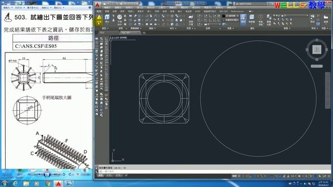Screen dimensions: 333x187
Task: Open the WCS dropdown below the ViewCube
Action: pyautogui.click(x=317, y=66)
